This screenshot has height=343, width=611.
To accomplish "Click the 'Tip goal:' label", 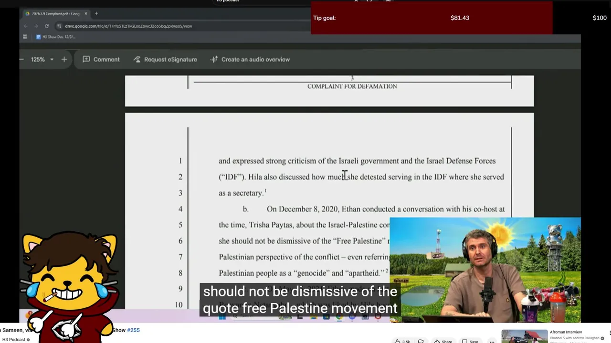I will (x=324, y=18).
